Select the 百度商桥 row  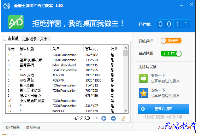(x=64, y=65)
